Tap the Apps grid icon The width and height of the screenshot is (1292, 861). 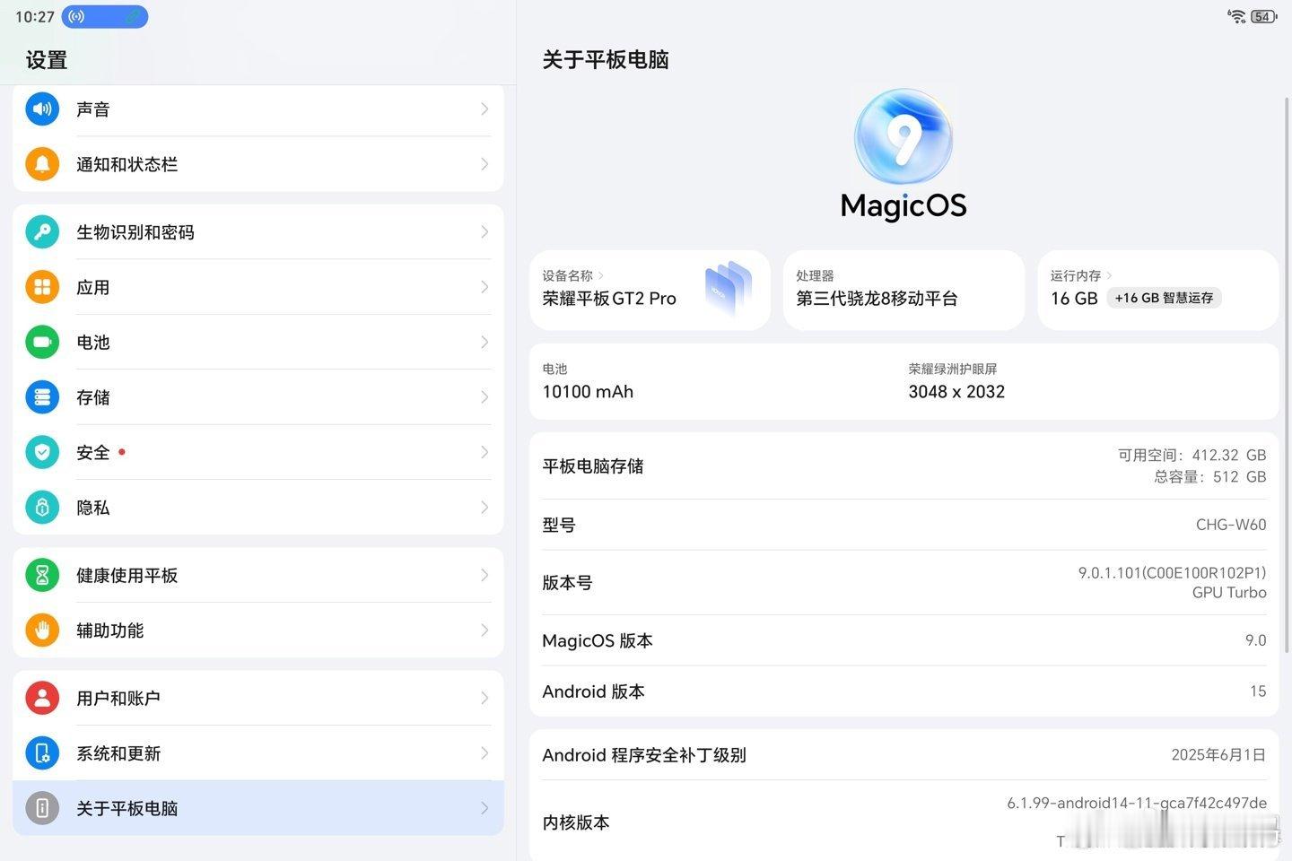click(42, 287)
